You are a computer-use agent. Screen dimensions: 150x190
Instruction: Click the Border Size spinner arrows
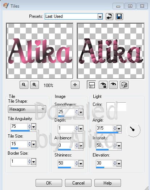pyautogui.click(x=29, y=162)
